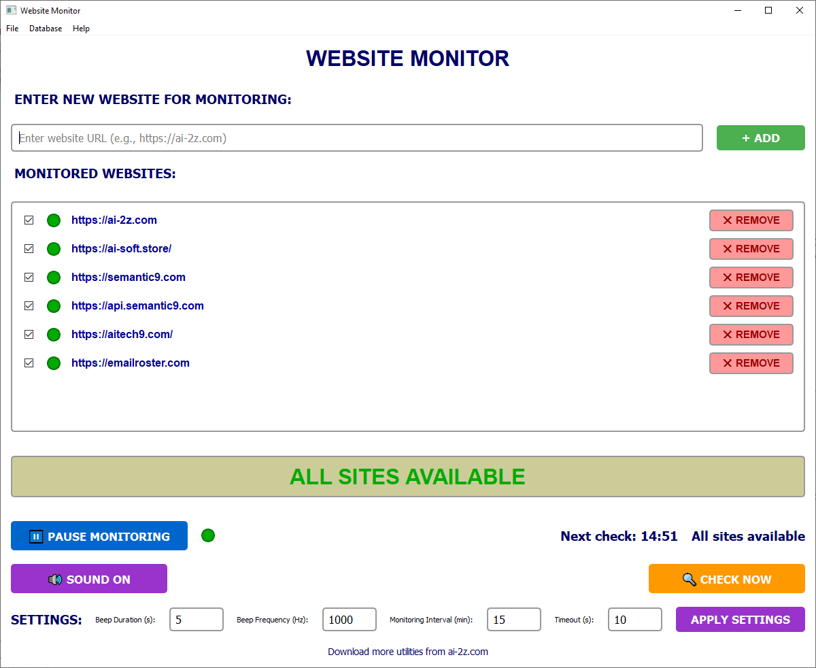Click the website URL input field
This screenshot has height=668, width=816.
coord(357,138)
